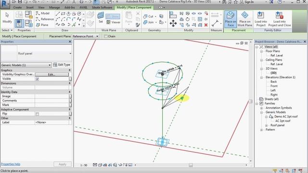Close the Properties palette
The image size is (308, 173).
click(x=70, y=42)
